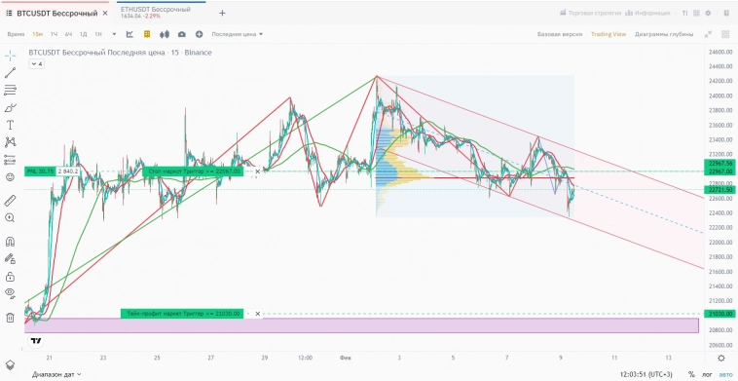This screenshot has height=381, width=738.
Task: Click the 'Время' timeframe label
Action: coord(16,34)
